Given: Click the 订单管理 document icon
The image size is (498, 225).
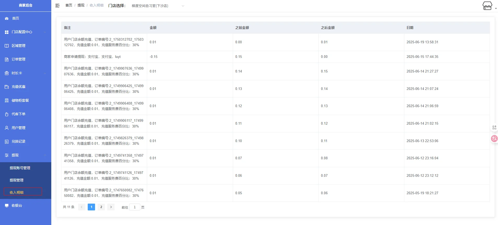Looking at the screenshot, I should 7,59.
